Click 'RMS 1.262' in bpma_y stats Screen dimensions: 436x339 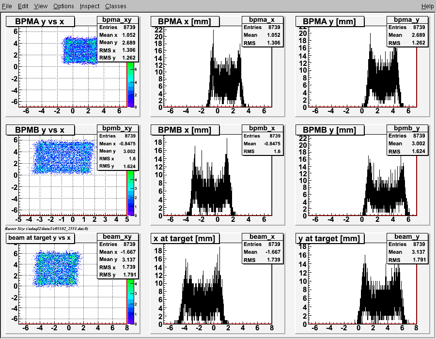point(407,43)
